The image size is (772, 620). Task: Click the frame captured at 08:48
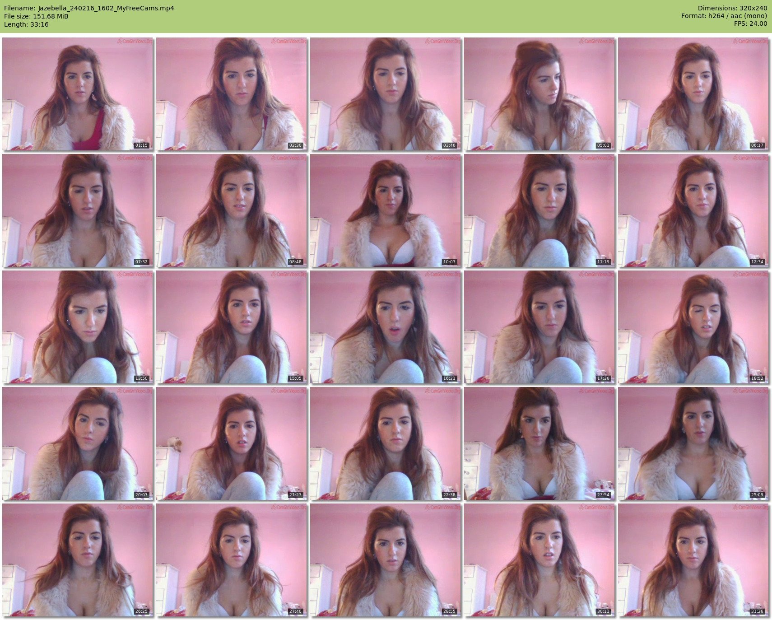pos(232,210)
